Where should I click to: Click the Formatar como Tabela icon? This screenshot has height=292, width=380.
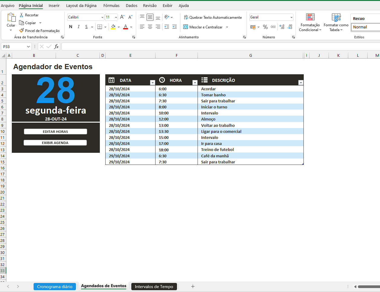coord(336,17)
